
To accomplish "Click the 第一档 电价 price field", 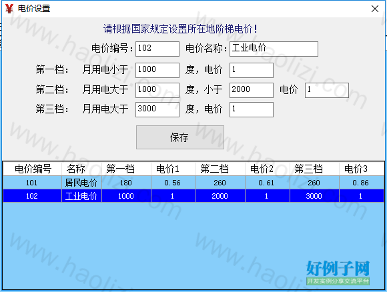I will (252, 70).
